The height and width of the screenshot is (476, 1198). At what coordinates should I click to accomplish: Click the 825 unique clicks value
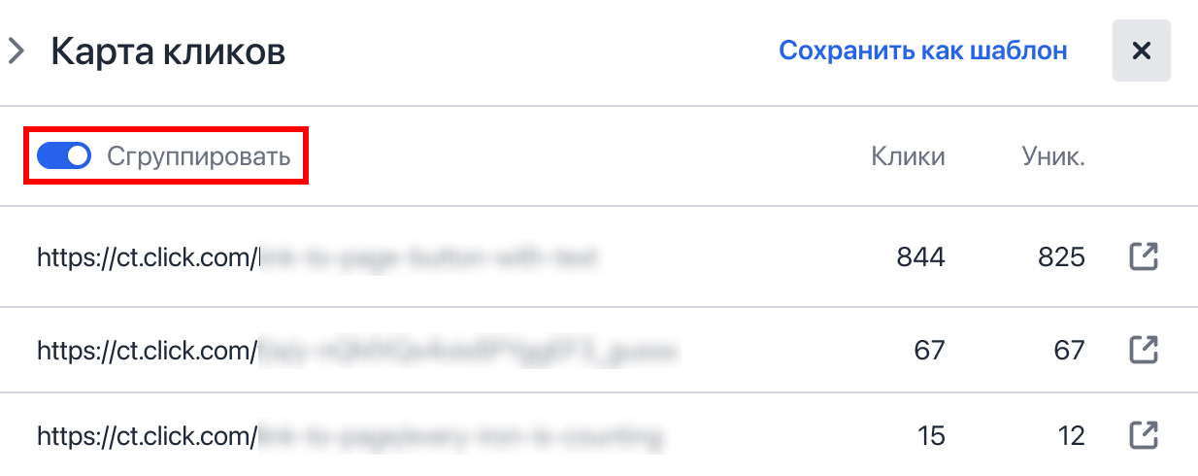coord(1059,257)
